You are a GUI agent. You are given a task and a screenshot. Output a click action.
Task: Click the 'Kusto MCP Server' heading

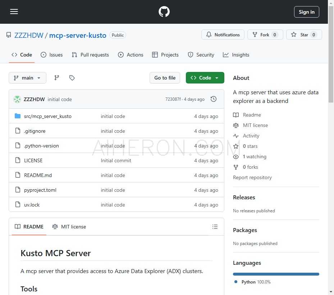coord(56,253)
